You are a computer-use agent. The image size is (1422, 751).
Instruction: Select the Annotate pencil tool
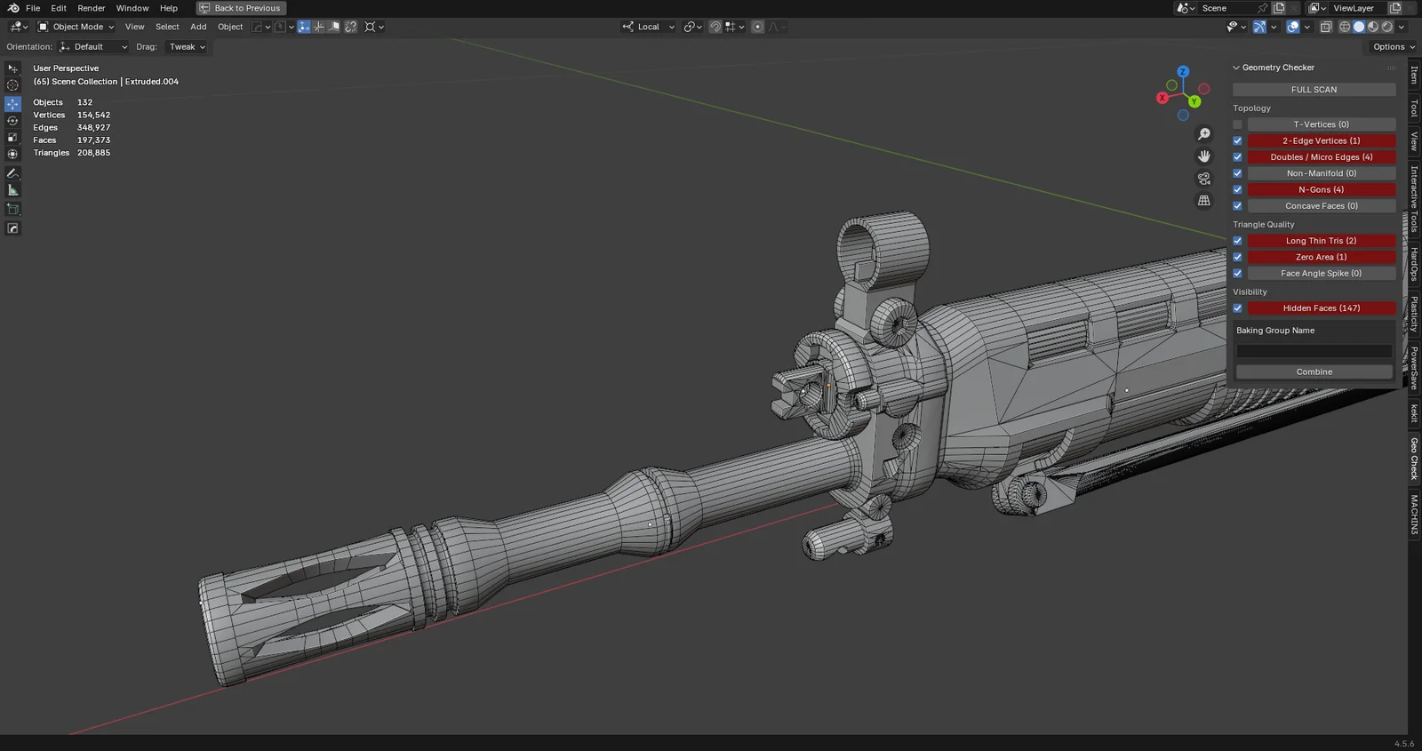point(12,173)
